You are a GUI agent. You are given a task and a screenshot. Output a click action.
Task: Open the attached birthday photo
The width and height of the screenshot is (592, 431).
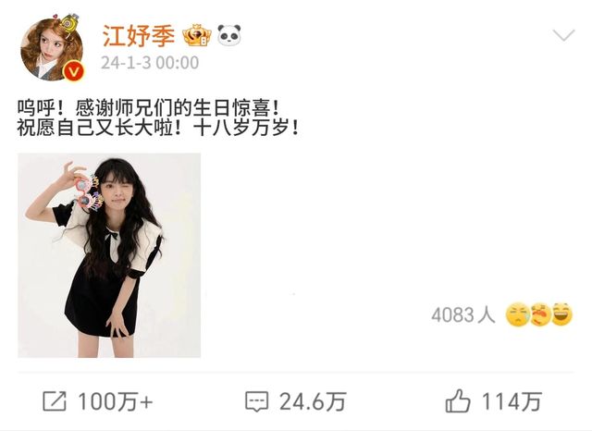pyautogui.click(x=109, y=255)
